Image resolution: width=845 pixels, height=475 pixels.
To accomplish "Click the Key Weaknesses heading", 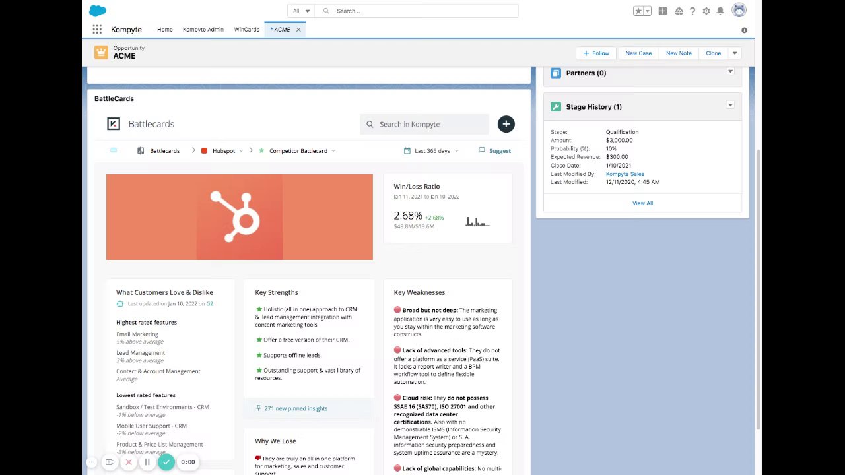I will click(x=419, y=292).
